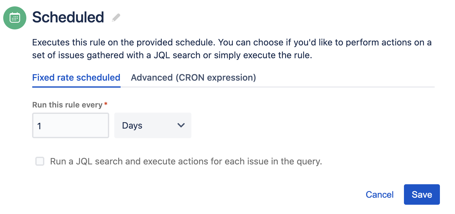Save the scheduled trigger settings
455x214 pixels.
pyautogui.click(x=422, y=194)
